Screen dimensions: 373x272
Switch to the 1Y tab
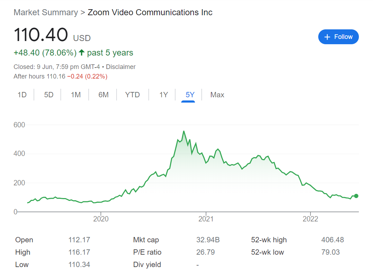(x=164, y=95)
